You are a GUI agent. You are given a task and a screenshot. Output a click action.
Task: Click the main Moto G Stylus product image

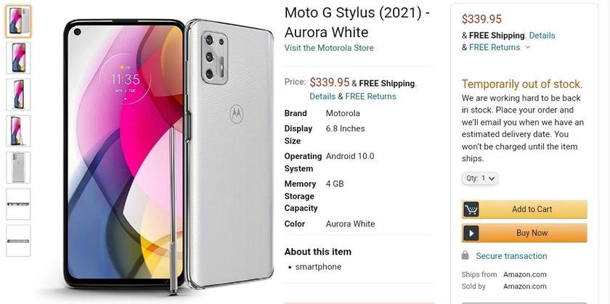coord(169,155)
